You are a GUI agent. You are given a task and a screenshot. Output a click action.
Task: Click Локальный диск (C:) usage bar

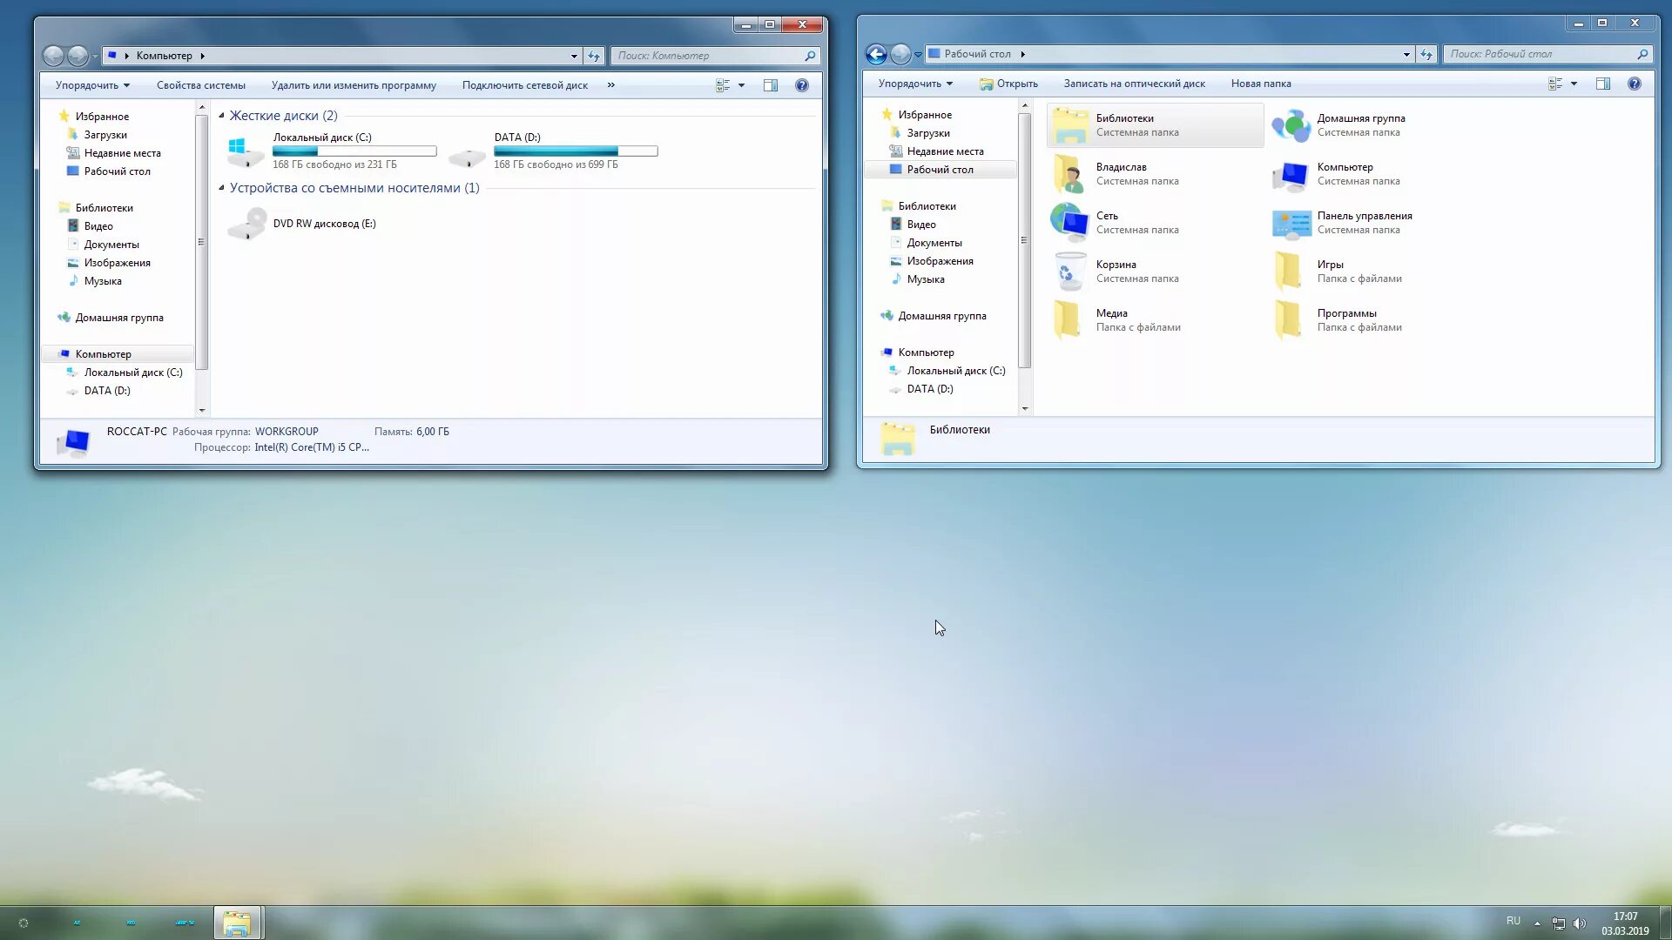pyautogui.click(x=354, y=151)
